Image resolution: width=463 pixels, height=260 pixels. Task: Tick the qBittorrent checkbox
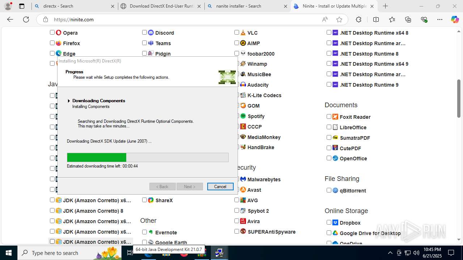coord(329,190)
